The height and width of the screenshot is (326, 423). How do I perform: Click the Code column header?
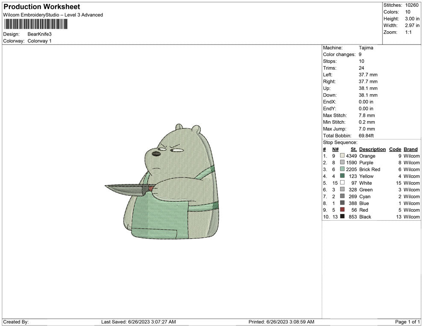tap(395, 149)
